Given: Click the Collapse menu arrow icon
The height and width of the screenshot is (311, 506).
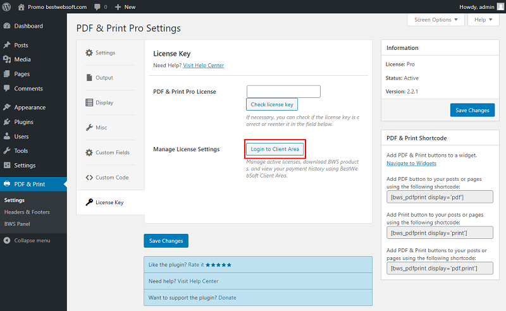Looking at the screenshot, I should (x=7, y=240).
